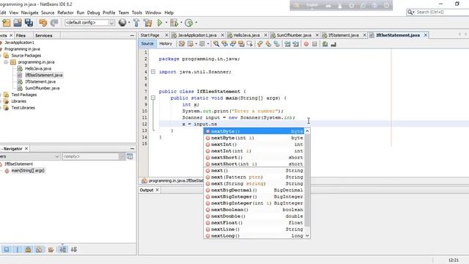Switch to the Files panel tab

coord(21,36)
